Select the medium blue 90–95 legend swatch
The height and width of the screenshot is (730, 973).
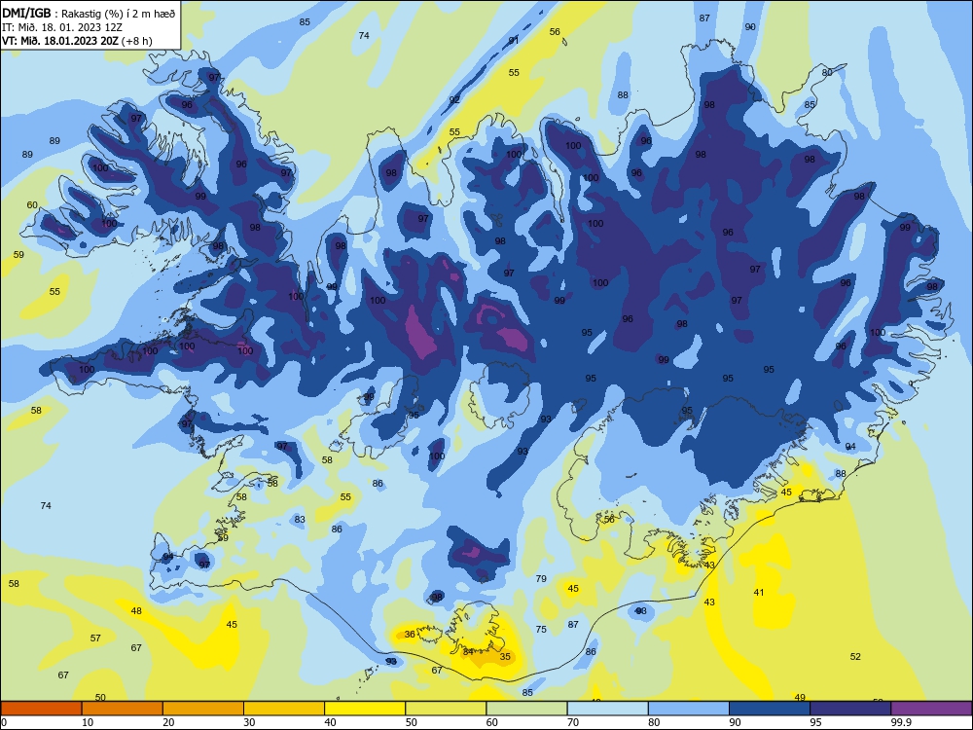coord(770,709)
